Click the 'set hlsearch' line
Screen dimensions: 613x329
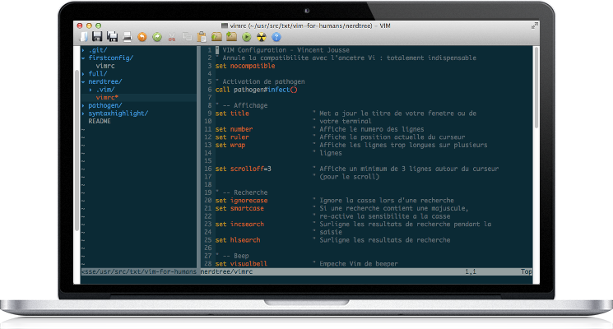238,240
